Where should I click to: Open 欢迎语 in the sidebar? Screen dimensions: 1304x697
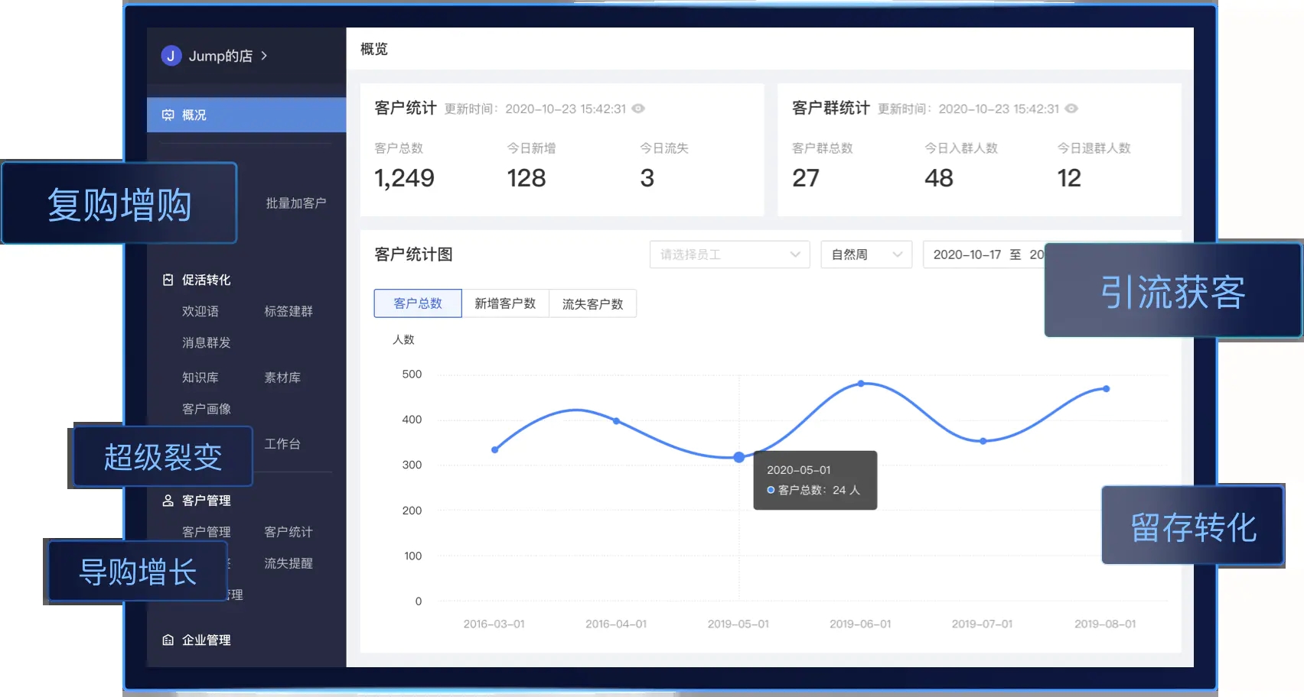click(200, 311)
